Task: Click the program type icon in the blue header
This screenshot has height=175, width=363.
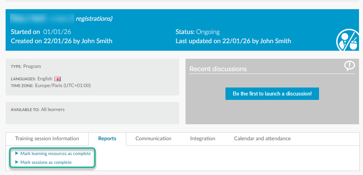Action: [x=346, y=40]
